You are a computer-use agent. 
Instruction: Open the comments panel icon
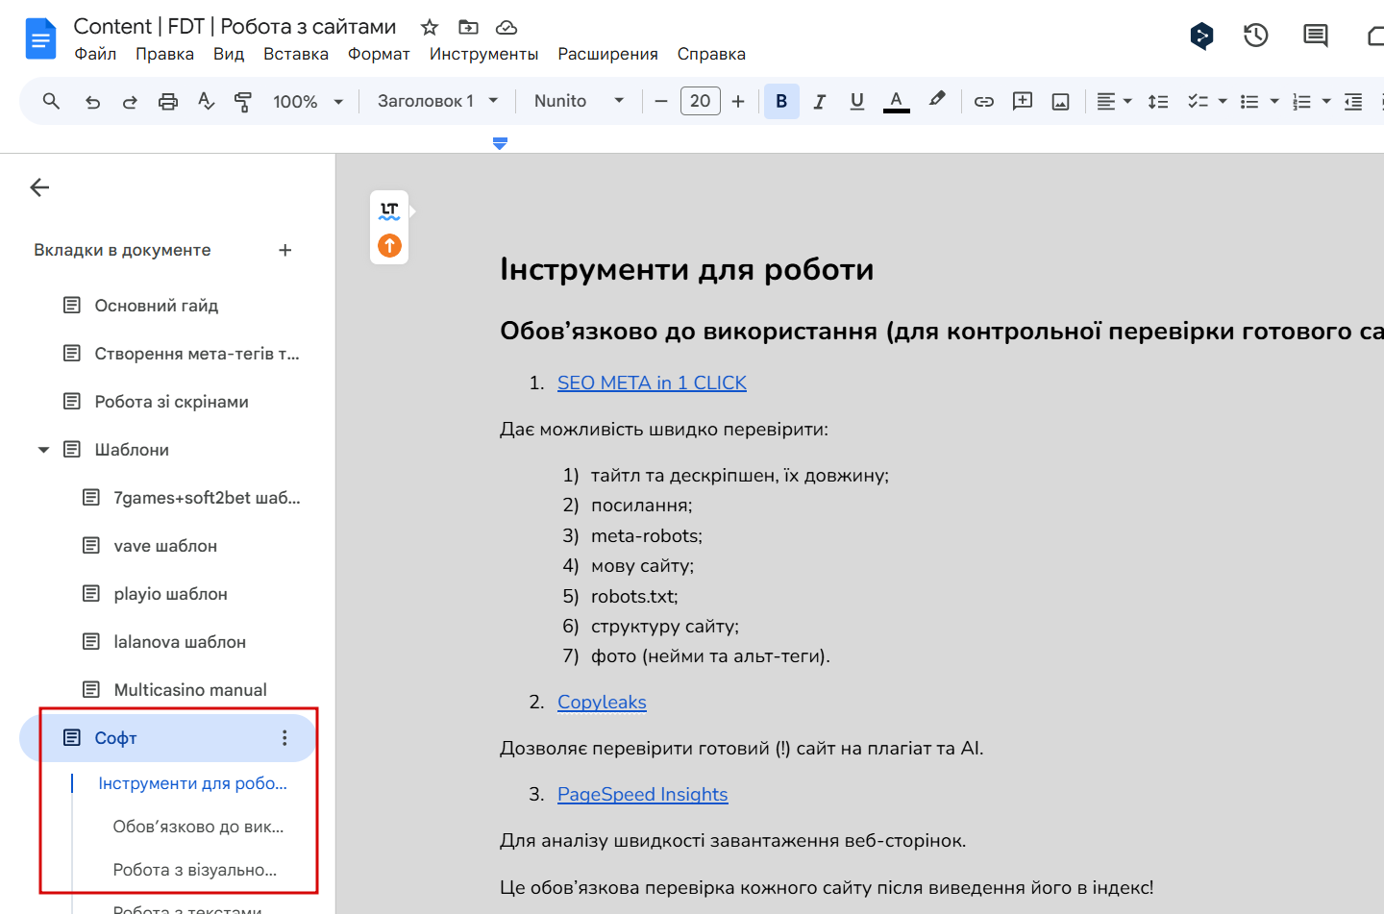click(1315, 37)
